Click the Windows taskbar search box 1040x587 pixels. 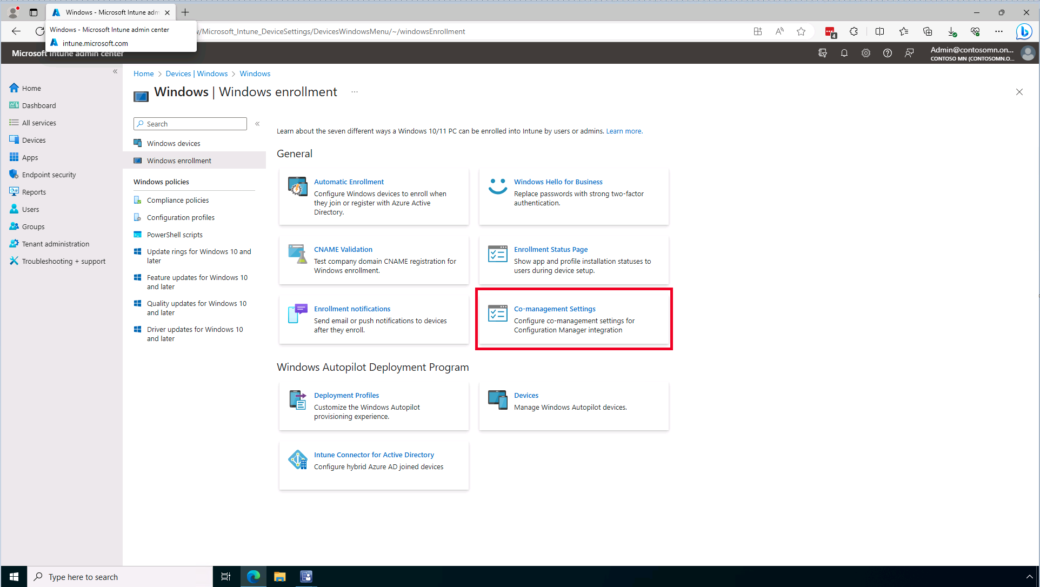[x=120, y=577]
